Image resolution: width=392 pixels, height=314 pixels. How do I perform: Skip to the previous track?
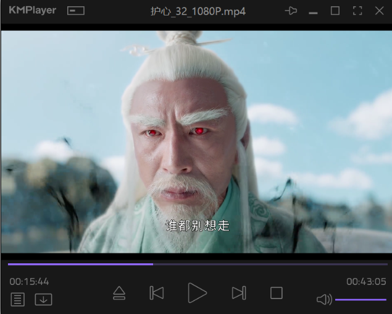[x=157, y=293]
